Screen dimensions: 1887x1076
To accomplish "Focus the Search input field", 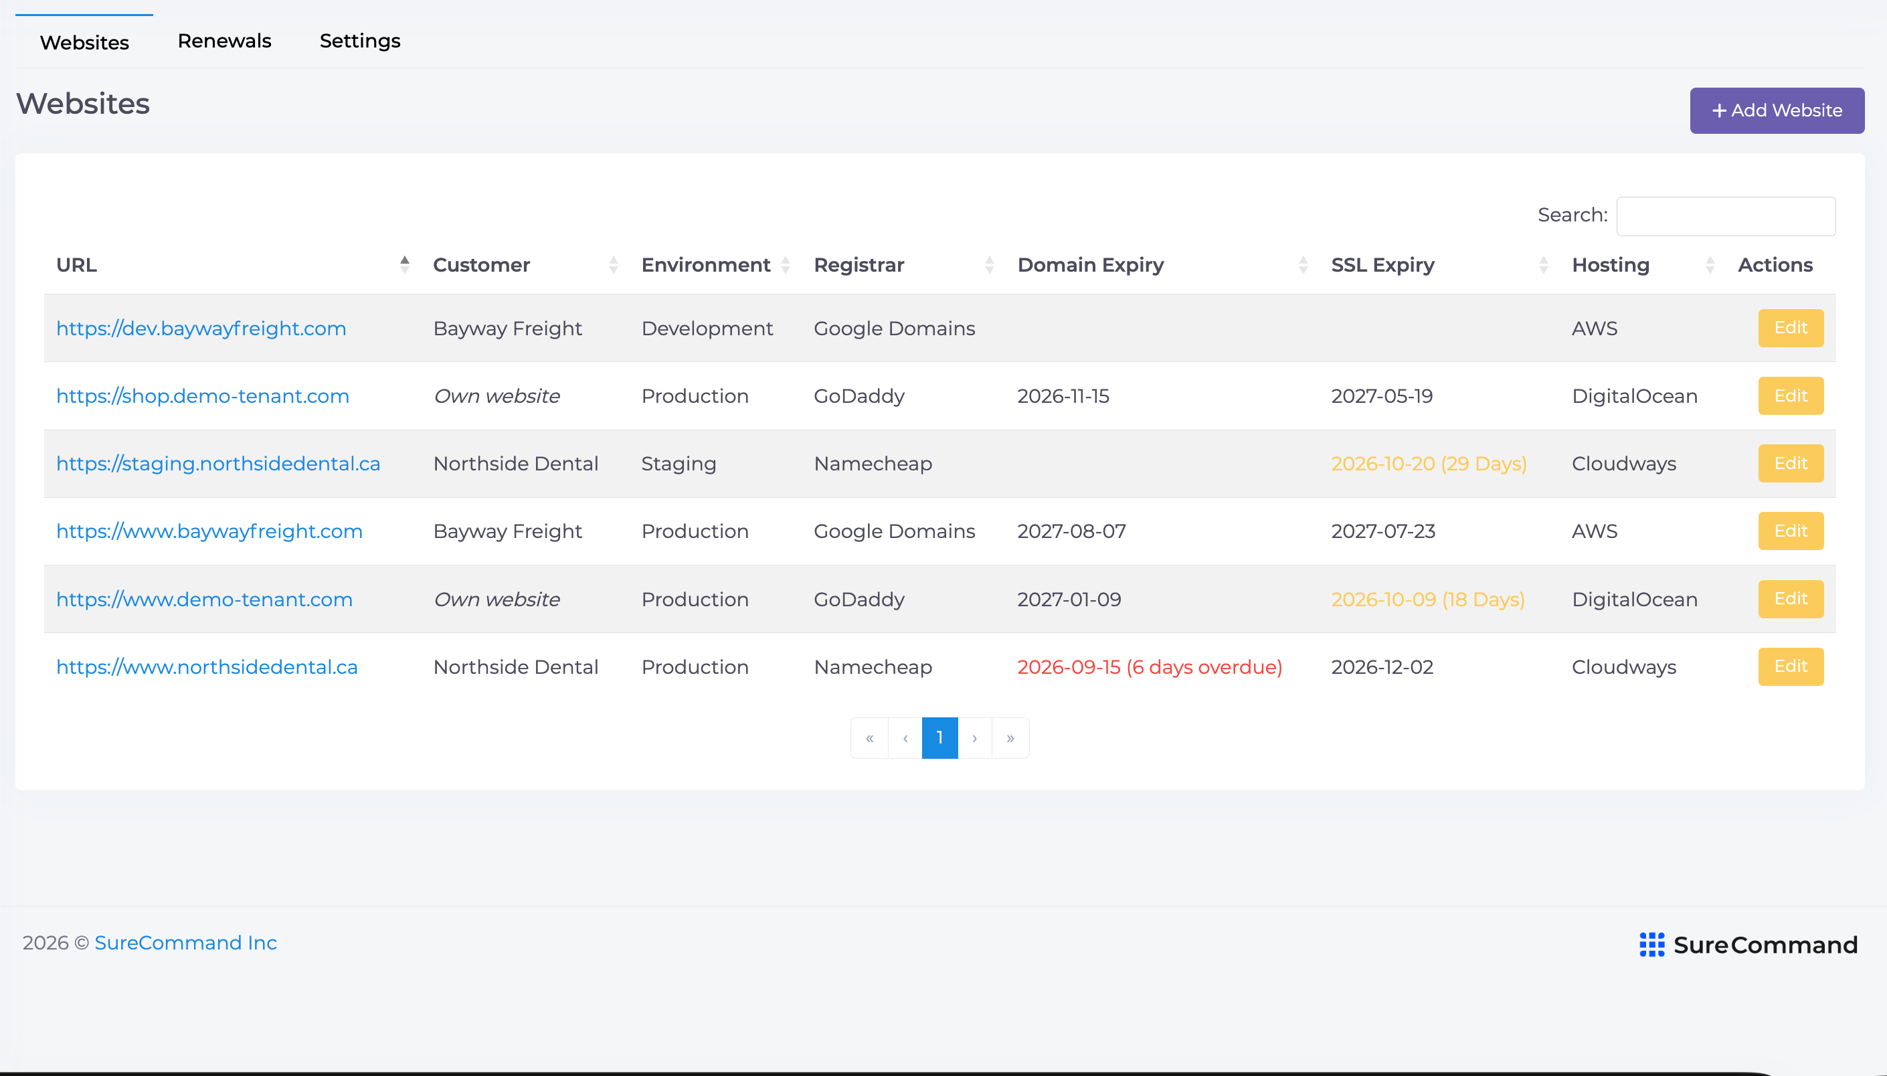I will point(1726,215).
